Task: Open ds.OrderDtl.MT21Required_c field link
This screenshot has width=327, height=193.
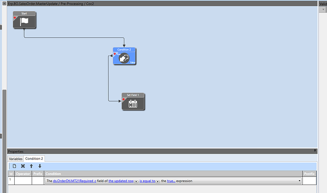Action: click(x=74, y=181)
